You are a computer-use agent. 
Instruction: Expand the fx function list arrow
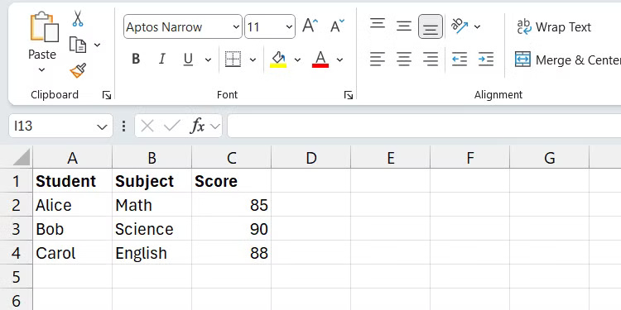[x=214, y=126]
